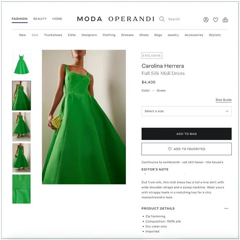240x240 pixels.
Task: Open the Sale menu item
Action: tap(35, 35)
